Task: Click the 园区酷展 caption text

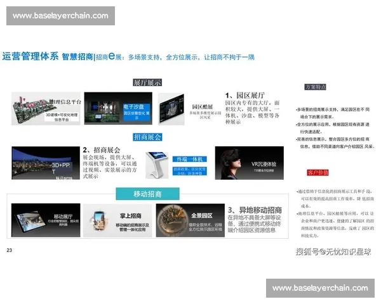Action: coord(203,106)
